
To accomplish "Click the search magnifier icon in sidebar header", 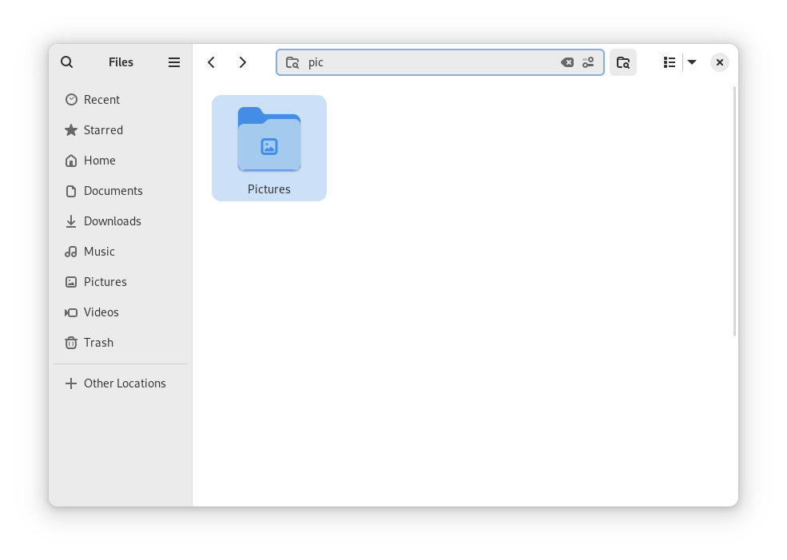I will point(67,62).
